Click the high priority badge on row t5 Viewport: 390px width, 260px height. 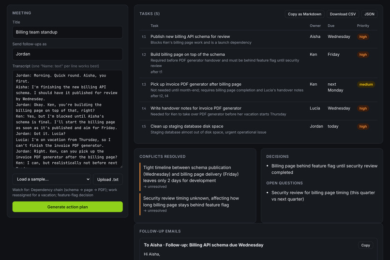coord(363,126)
